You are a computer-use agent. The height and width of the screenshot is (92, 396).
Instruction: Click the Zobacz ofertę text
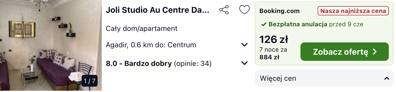pos(341,52)
